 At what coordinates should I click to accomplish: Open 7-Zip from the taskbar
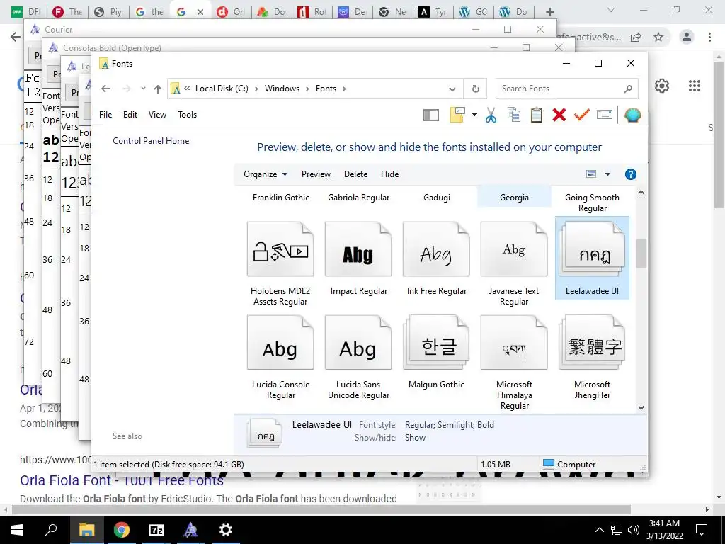[156, 530]
